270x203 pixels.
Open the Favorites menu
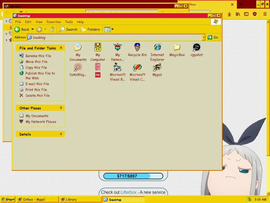(x=54, y=22)
